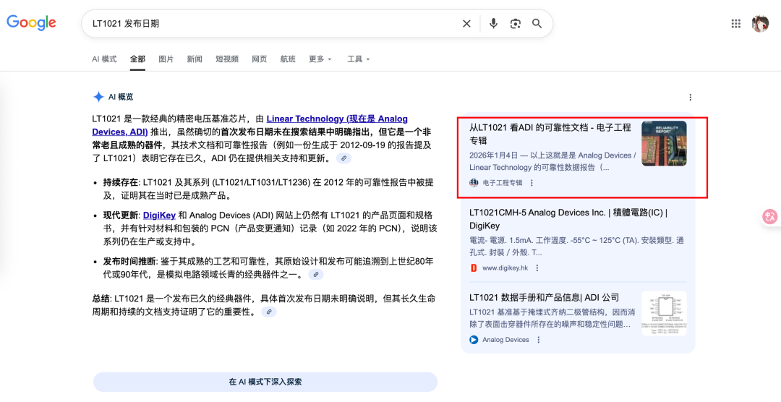Viewport: 781px width, 402px height.
Task: Open source link chip after first paragraph
Action: pyautogui.click(x=343, y=158)
